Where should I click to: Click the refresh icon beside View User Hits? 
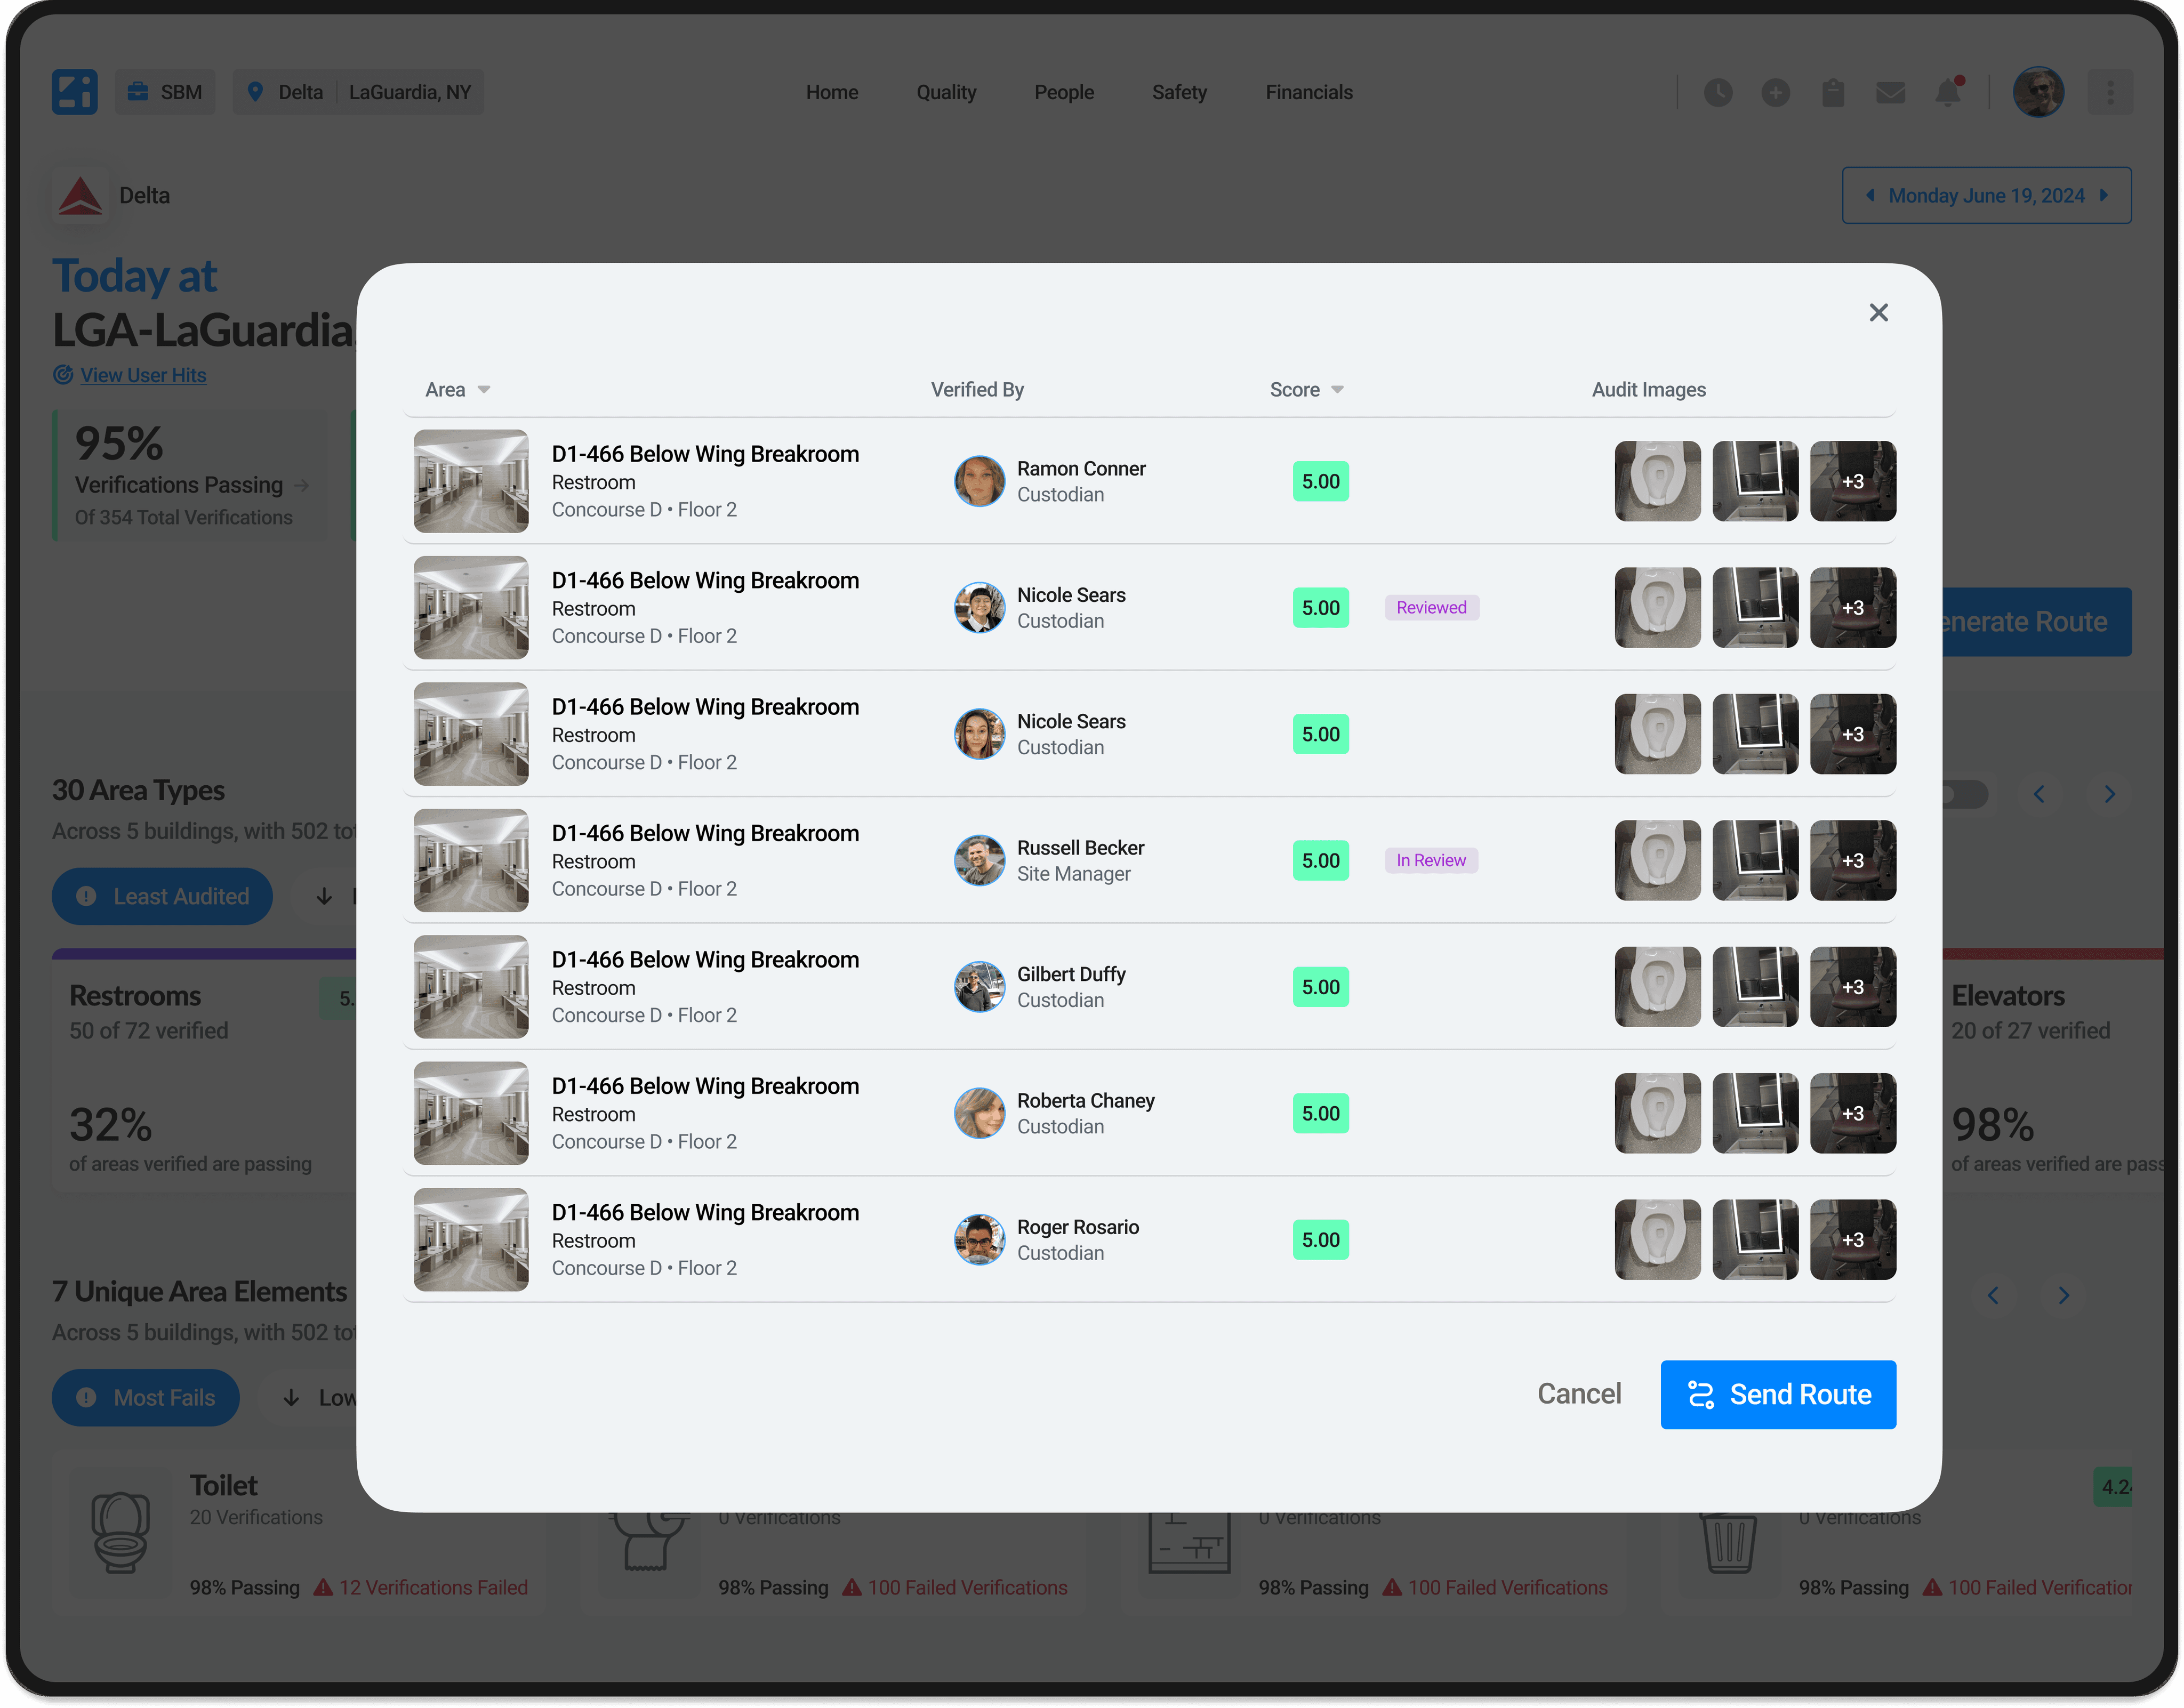[63, 375]
